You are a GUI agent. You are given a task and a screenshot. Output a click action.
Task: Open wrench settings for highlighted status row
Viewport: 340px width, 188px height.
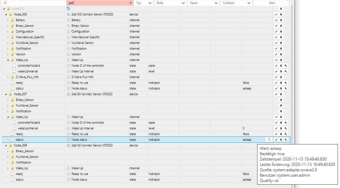click(286, 140)
